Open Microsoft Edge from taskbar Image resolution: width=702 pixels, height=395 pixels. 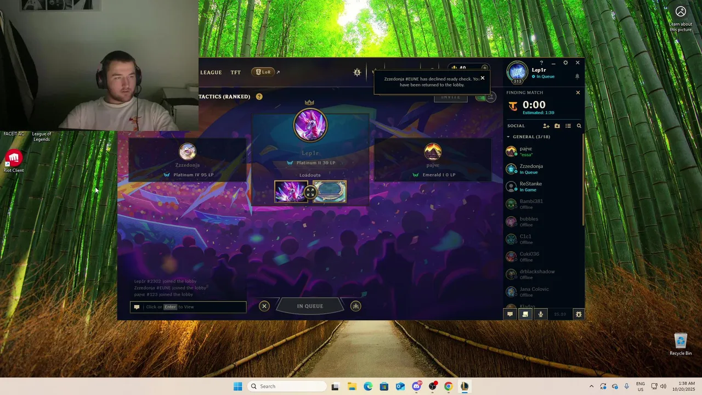pyautogui.click(x=368, y=386)
